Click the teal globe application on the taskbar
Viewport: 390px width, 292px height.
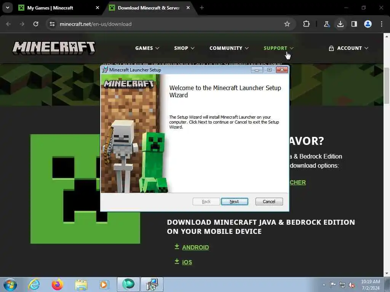pos(128,284)
